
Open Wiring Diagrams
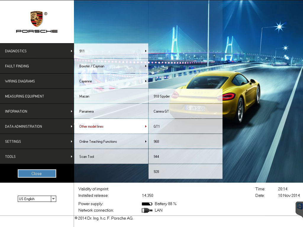37,81
